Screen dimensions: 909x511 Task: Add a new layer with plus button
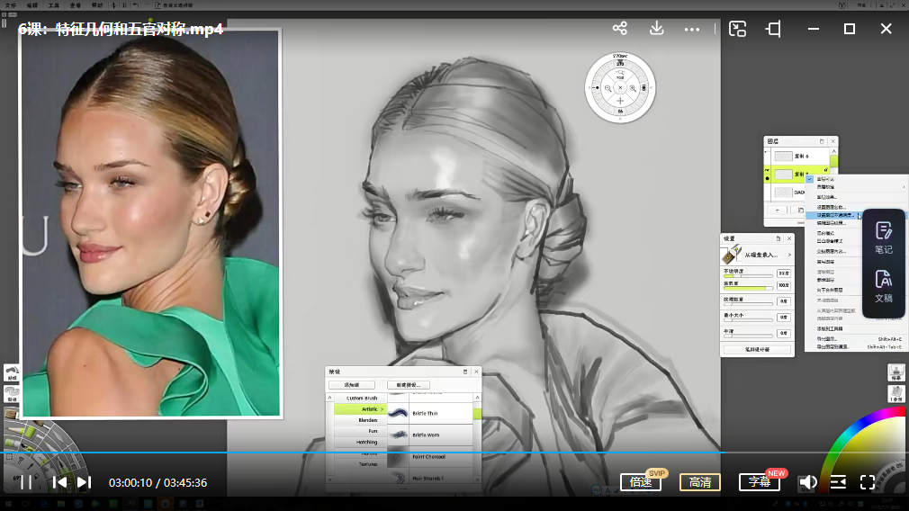click(778, 211)
